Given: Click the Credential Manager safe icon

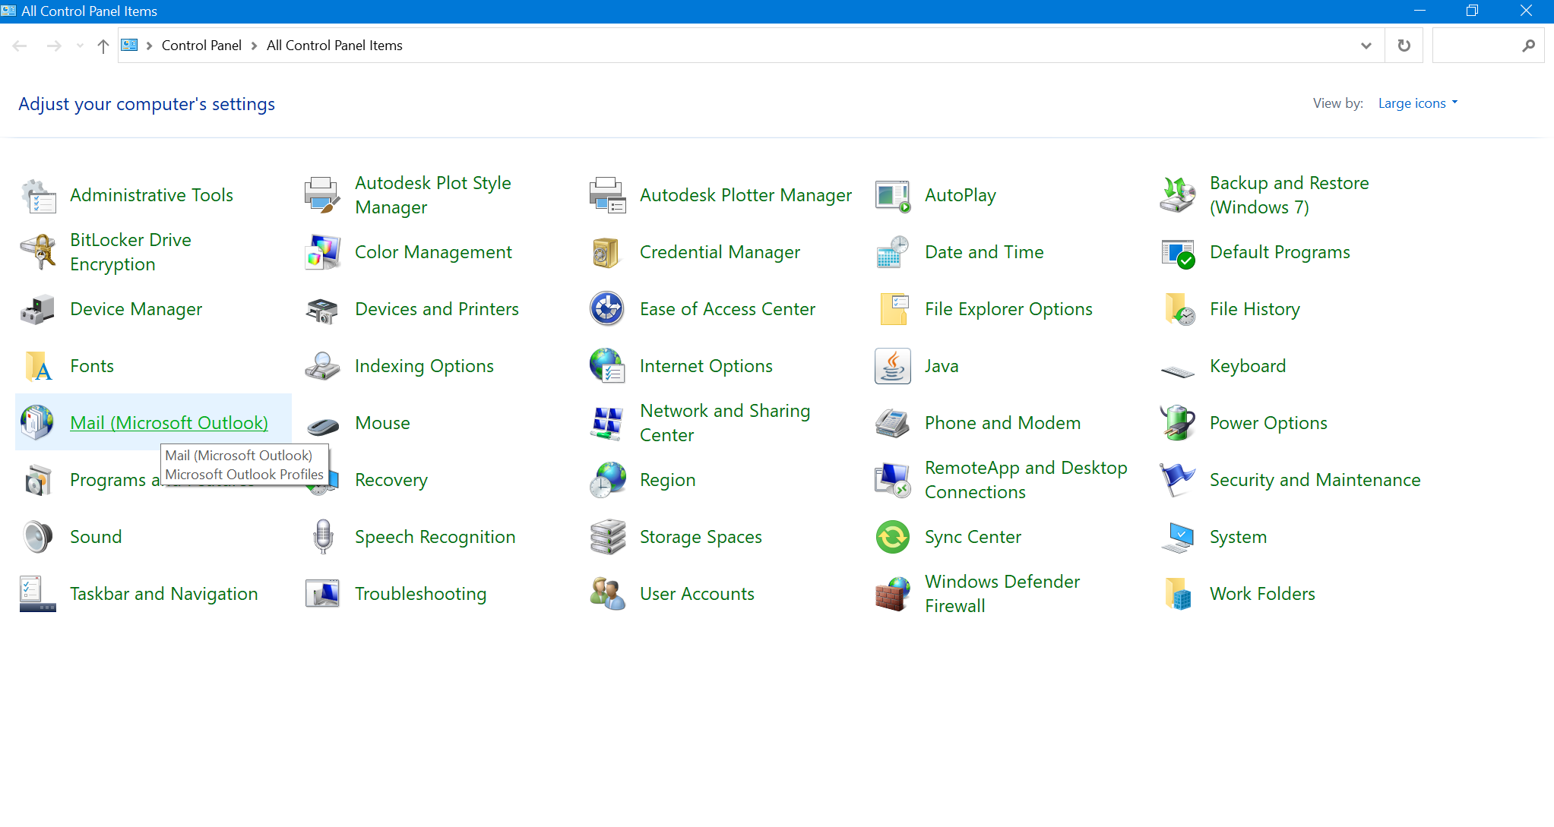Looking at the screenshot, I should [608, 253].
